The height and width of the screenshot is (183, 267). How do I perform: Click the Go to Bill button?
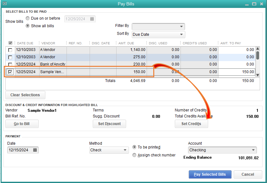[22, 124]
